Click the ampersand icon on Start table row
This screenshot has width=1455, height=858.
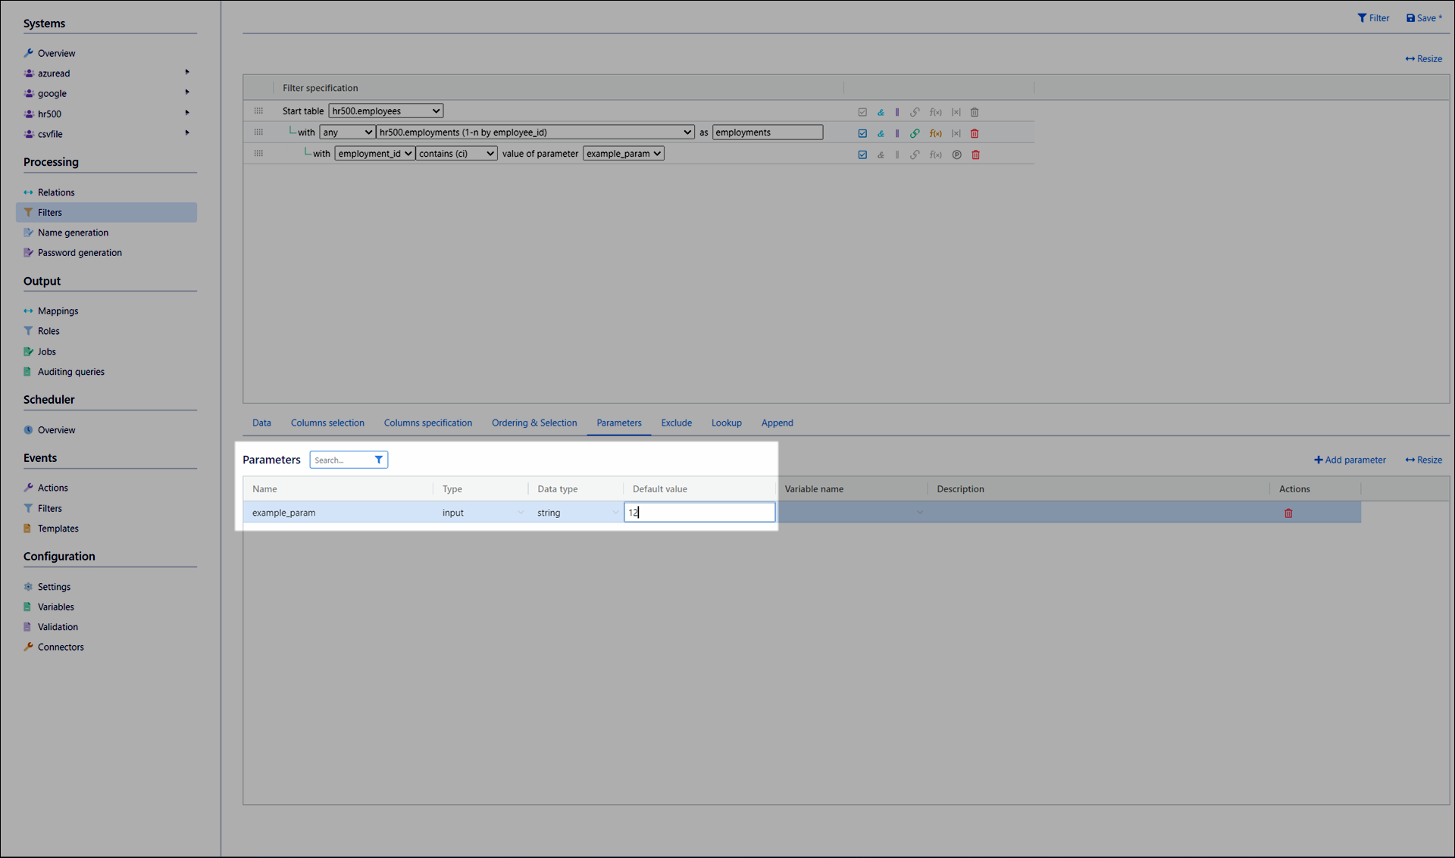[881, 112]
